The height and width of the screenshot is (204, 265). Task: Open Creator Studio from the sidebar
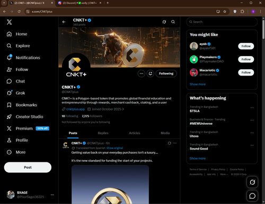click(25, 117)
